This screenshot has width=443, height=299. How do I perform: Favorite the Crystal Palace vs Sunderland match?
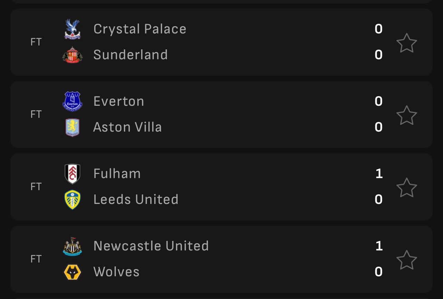[407, 43]
